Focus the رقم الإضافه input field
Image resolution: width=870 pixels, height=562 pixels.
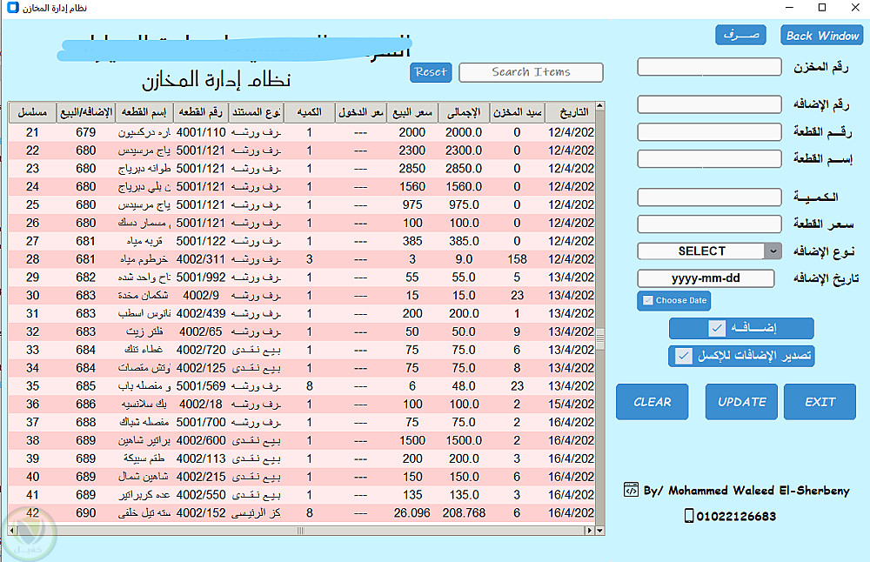(710, 104)
